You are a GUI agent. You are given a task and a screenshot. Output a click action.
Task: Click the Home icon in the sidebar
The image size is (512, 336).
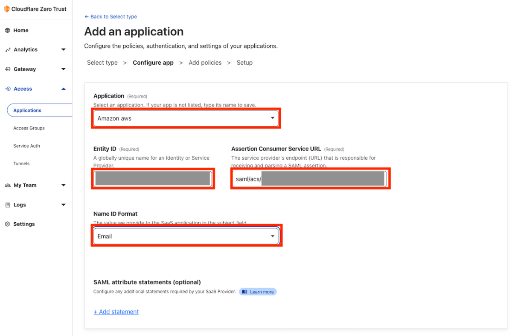[7, 30]
